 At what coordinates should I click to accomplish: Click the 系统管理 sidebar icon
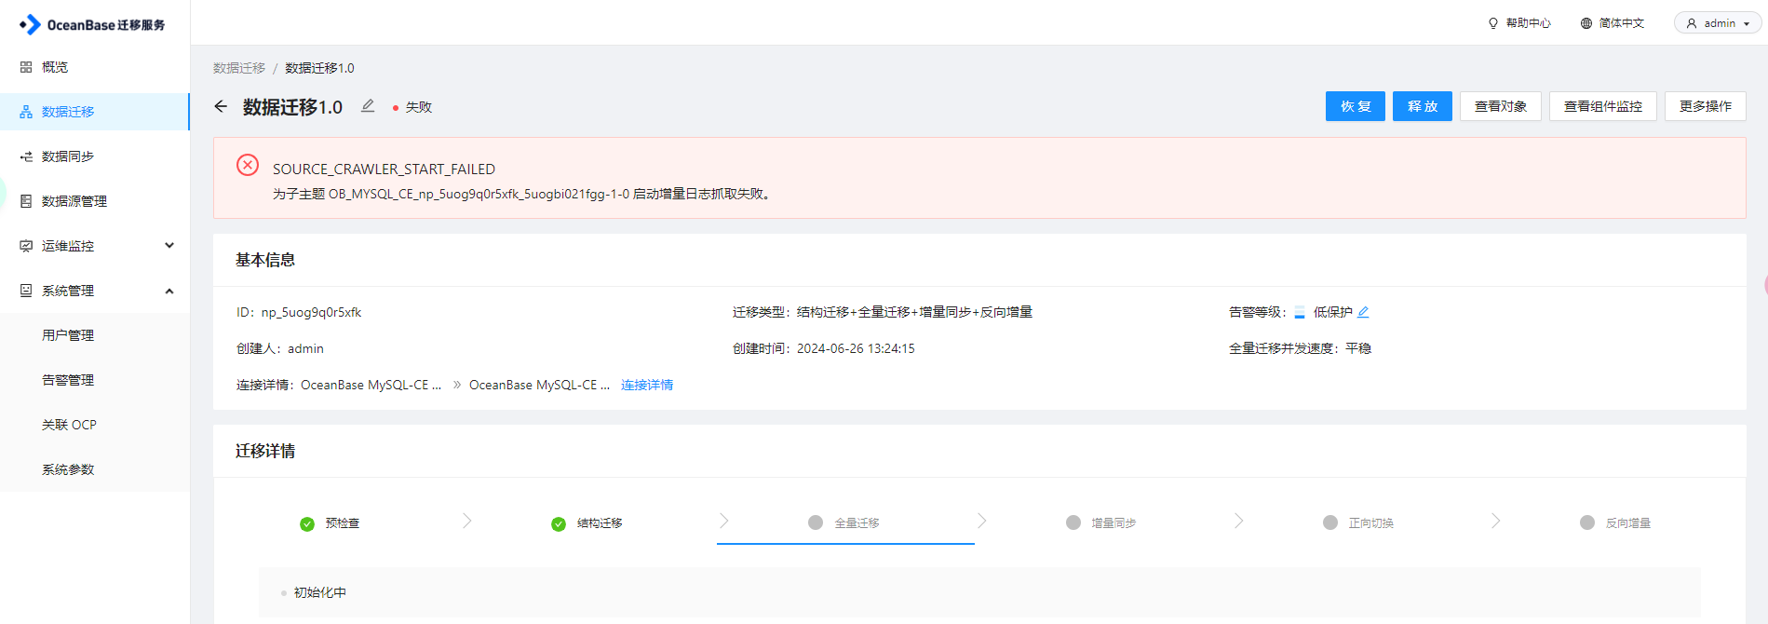coord(26,291)
